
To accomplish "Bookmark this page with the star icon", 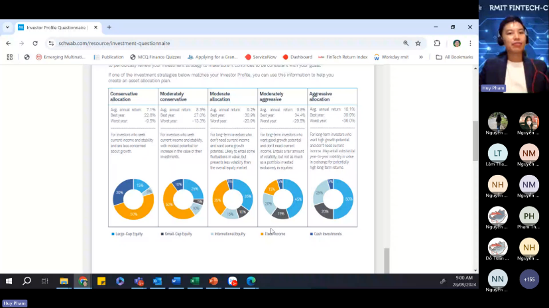I will click(x=418, y=43).
